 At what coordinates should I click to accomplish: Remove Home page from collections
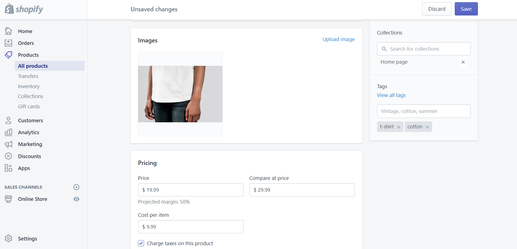pyautogui.click(x=463, y=62)
